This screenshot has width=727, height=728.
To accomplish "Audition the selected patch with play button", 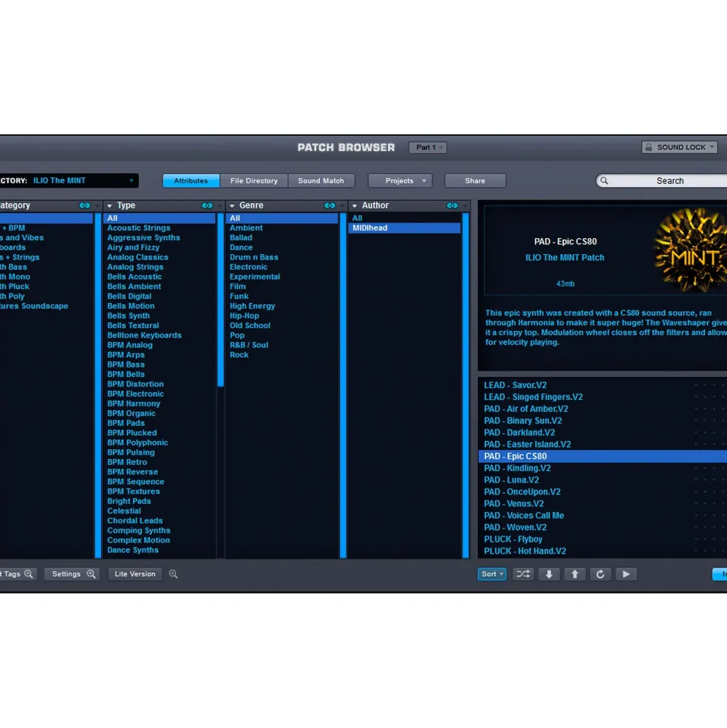I will (x=626, y=574).
